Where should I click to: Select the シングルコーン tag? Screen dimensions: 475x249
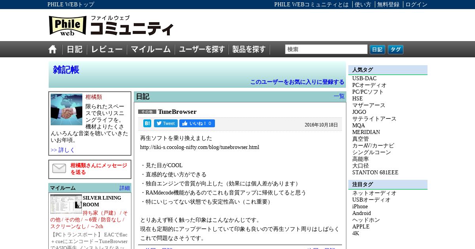tap(372, 152)
